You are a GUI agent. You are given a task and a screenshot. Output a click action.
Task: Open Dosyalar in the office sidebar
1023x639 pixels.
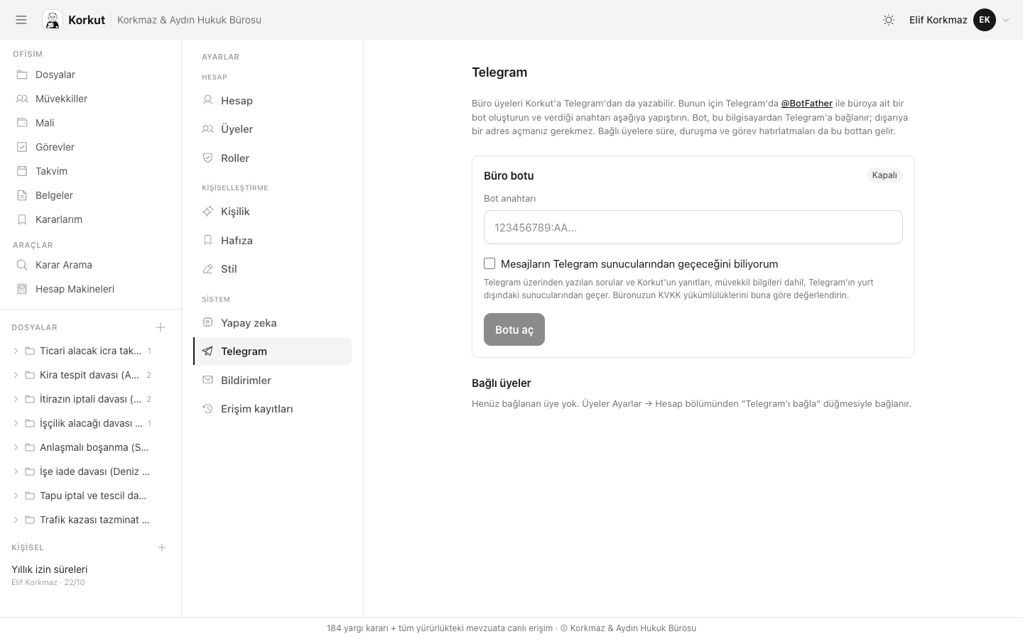91,75
